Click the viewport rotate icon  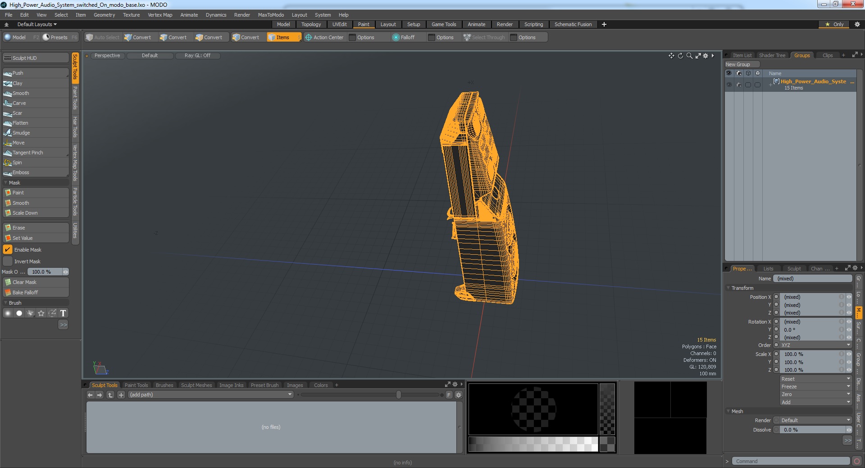pos(680,56)
